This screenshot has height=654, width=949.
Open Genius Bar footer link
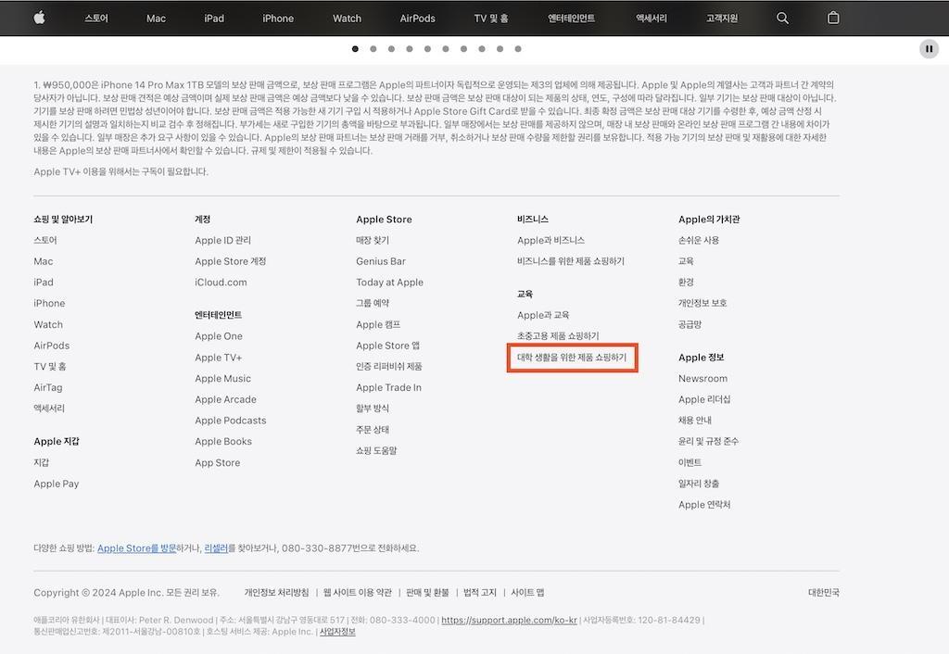click(x=381, y=261)
